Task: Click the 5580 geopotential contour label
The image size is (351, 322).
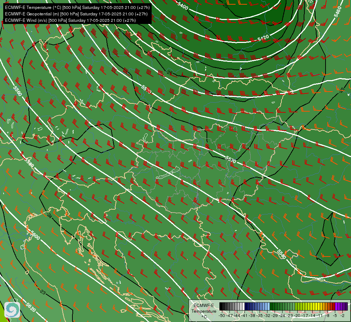Action: pos(29,163)
